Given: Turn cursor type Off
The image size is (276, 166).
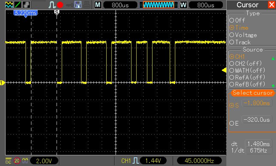Looking at the screenshot, I should point(237,20).
